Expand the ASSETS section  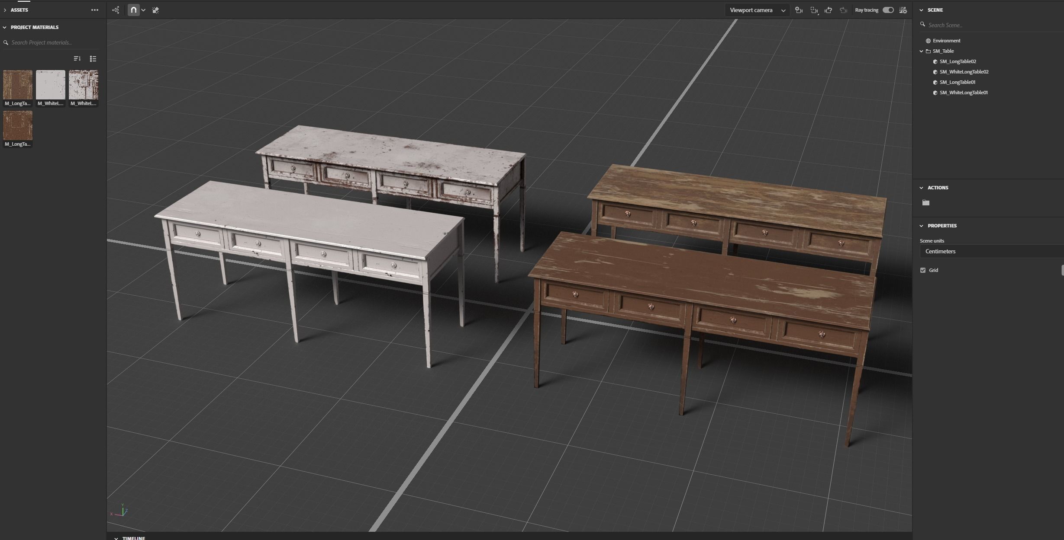5,10
